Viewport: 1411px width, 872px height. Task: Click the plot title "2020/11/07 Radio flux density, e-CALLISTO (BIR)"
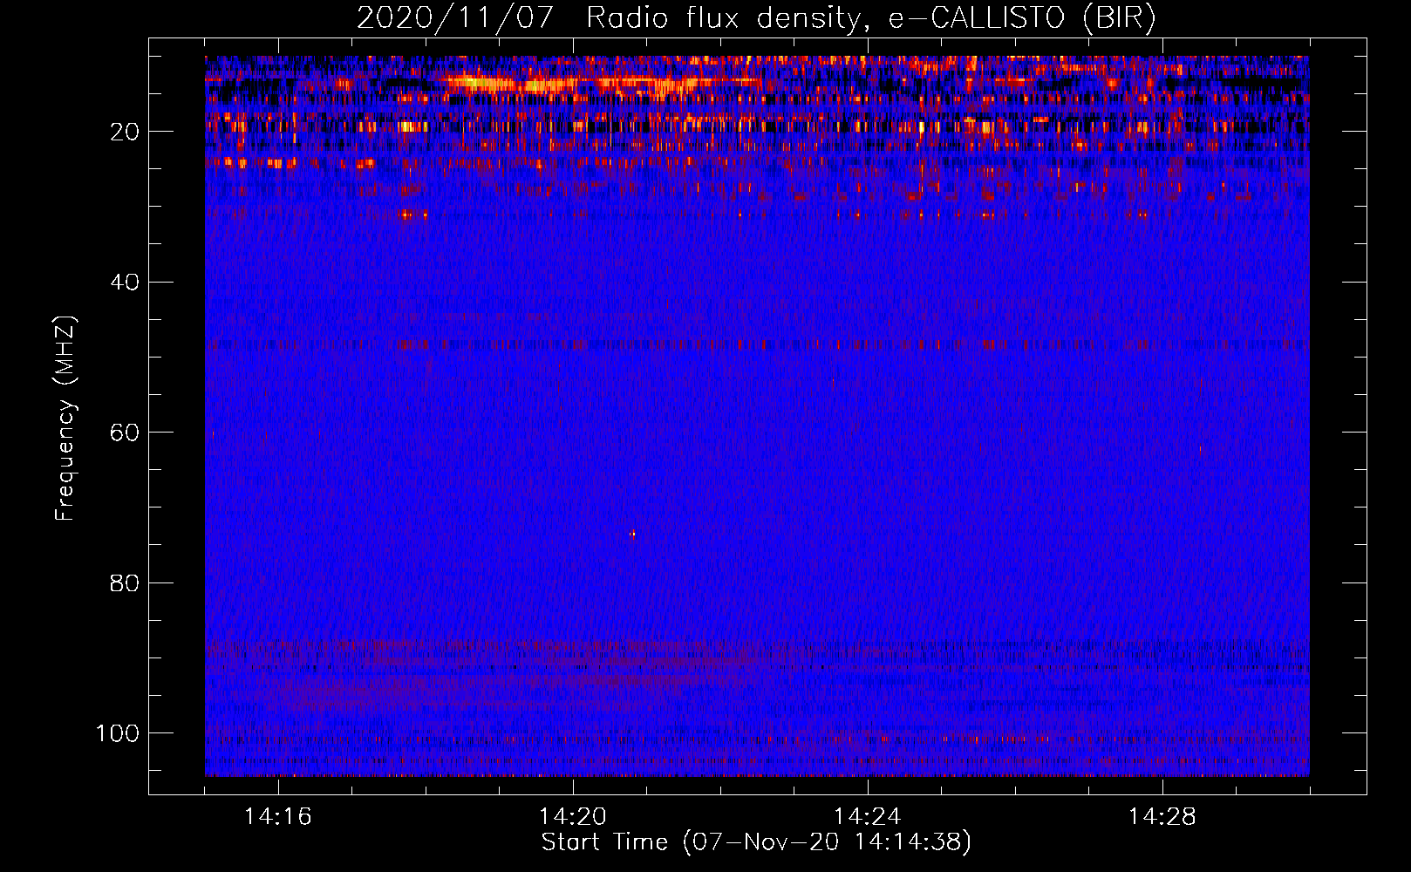click(x=756, y=17)
